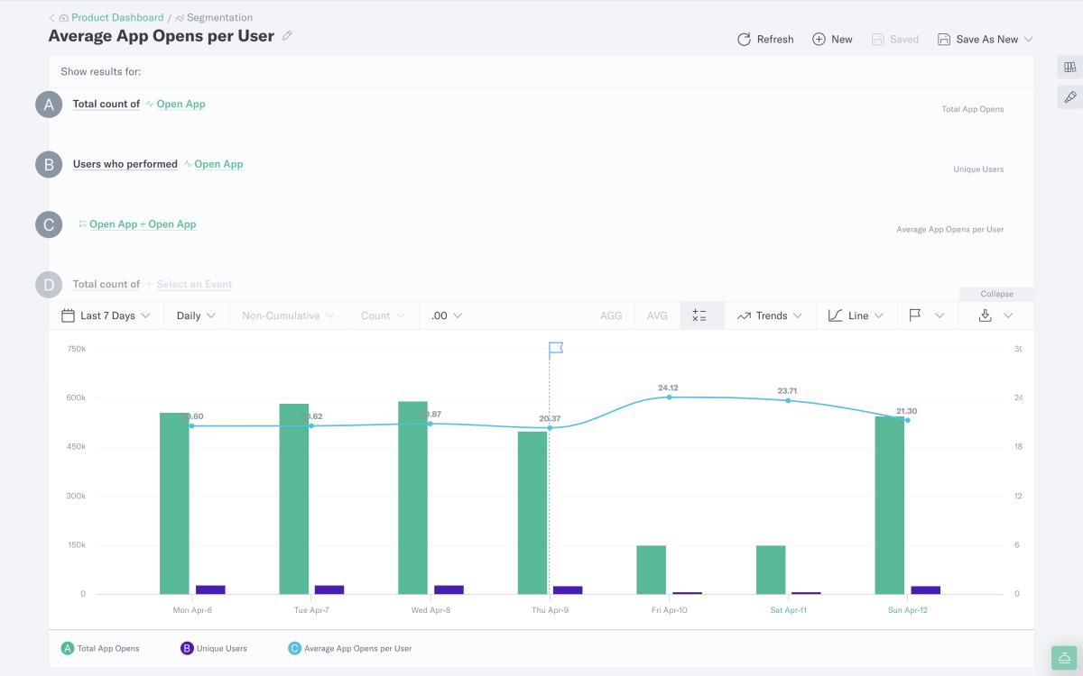
Task: Enable AGG aggregation mode
Action: point(611,315)
